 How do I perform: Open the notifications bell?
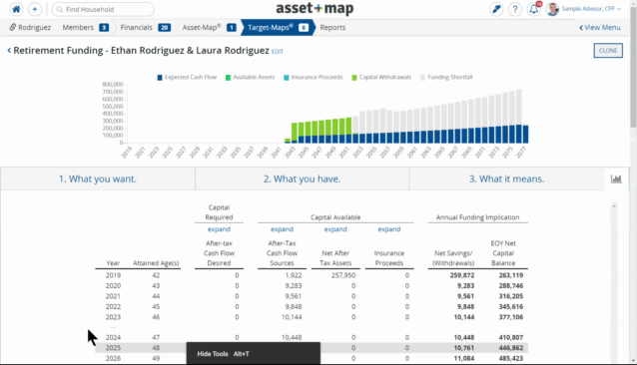click(534, 9)
